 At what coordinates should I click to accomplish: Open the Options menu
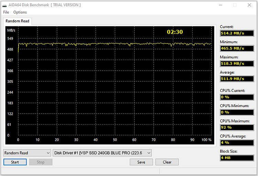[x=20, y=12]
